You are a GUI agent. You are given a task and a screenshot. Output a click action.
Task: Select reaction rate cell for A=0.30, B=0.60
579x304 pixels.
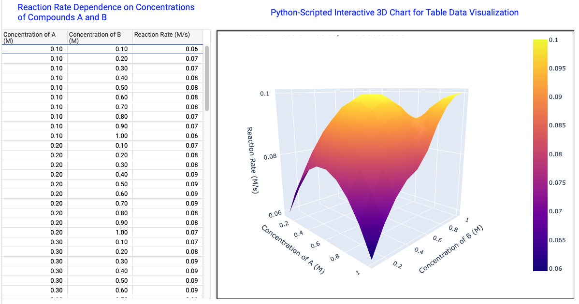point(191,290)
